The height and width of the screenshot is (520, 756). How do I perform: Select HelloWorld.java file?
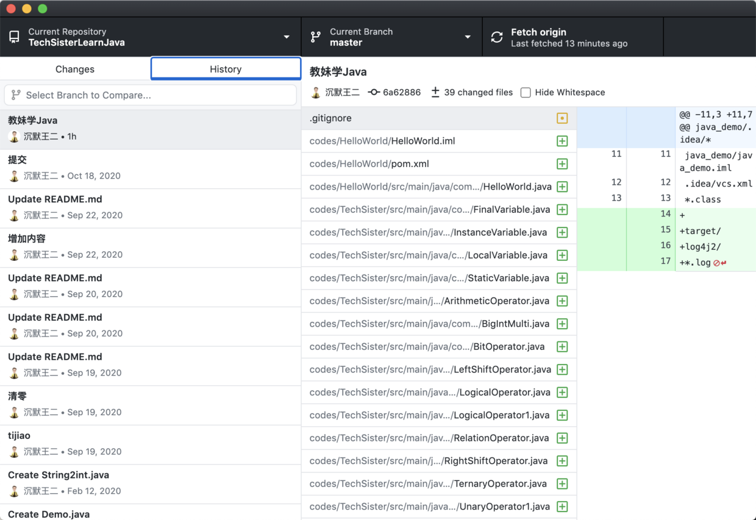[439, 187]
